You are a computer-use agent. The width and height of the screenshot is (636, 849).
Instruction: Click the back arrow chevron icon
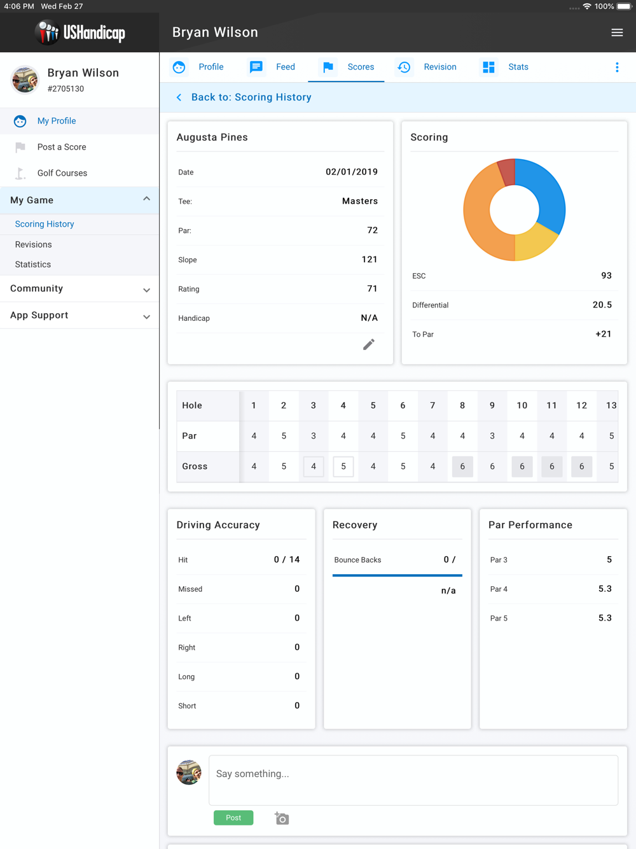click(179, 97)
